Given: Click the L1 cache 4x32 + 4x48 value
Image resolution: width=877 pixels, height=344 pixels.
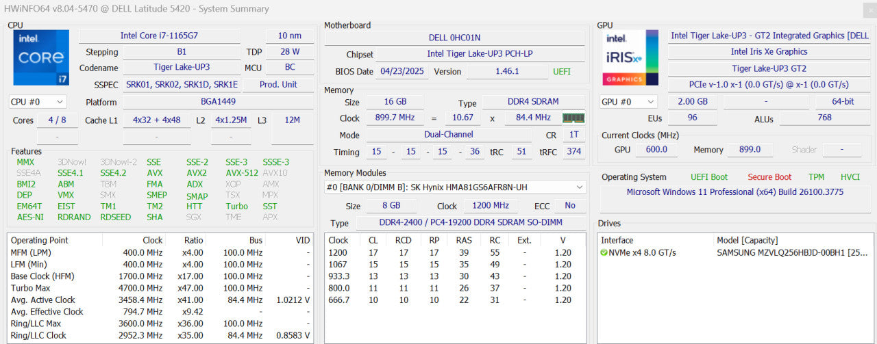Looking at the screenshot, I should tap(157, 120).
